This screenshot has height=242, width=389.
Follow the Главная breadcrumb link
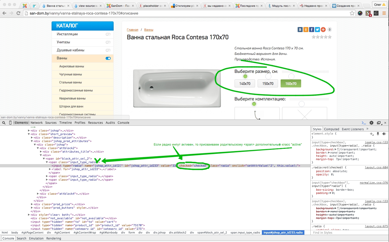[x=132, y=30]
